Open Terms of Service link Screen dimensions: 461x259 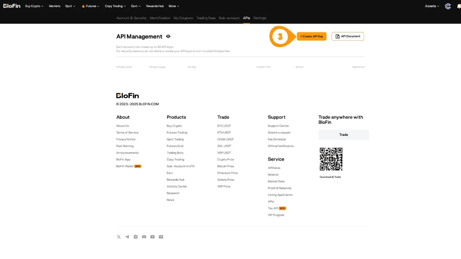click(127, 133)
